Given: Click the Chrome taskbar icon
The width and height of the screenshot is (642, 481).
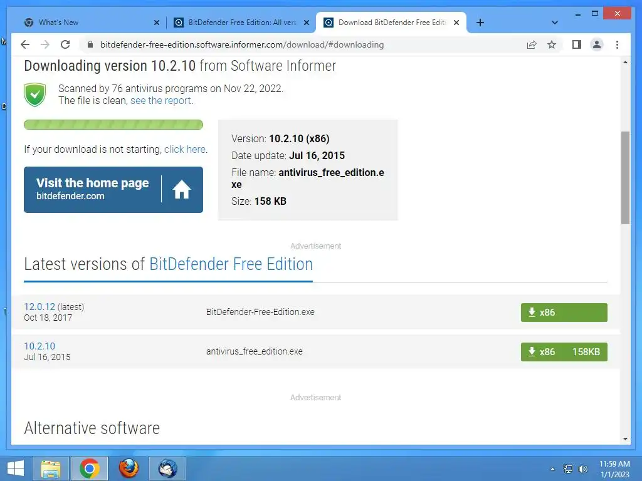Looking at the screenshot, I should coord(90,468).
